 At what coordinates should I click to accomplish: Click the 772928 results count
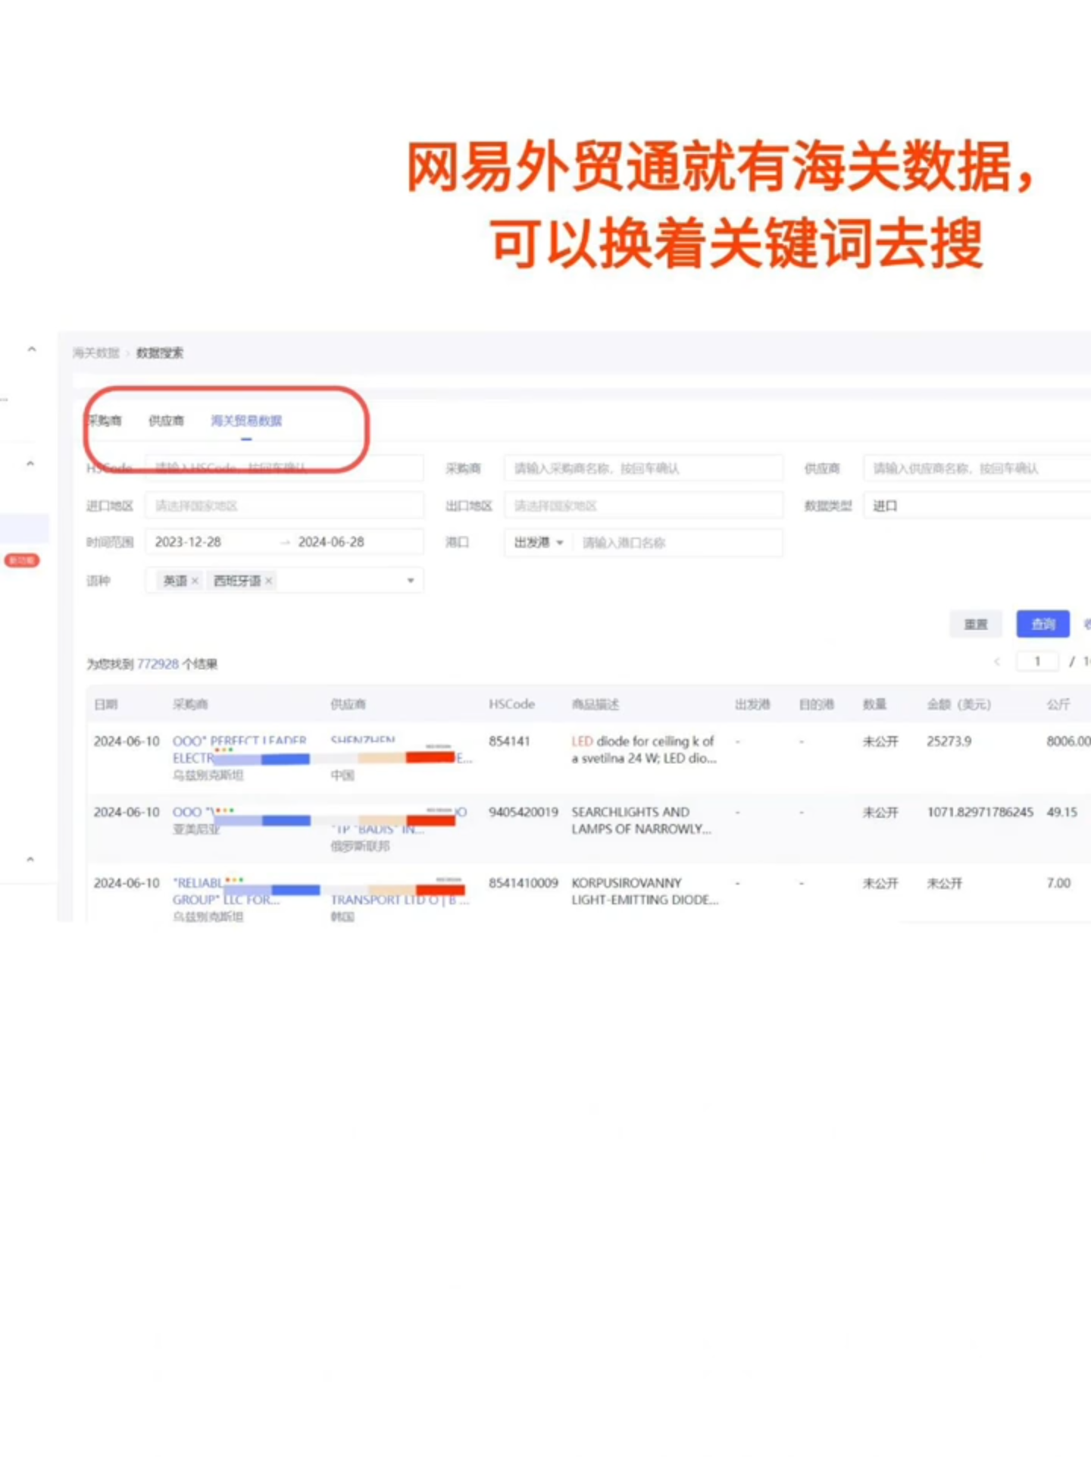[158, 664]
